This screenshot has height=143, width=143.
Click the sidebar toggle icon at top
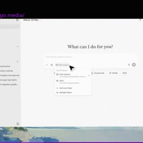[x=17, y=20]
